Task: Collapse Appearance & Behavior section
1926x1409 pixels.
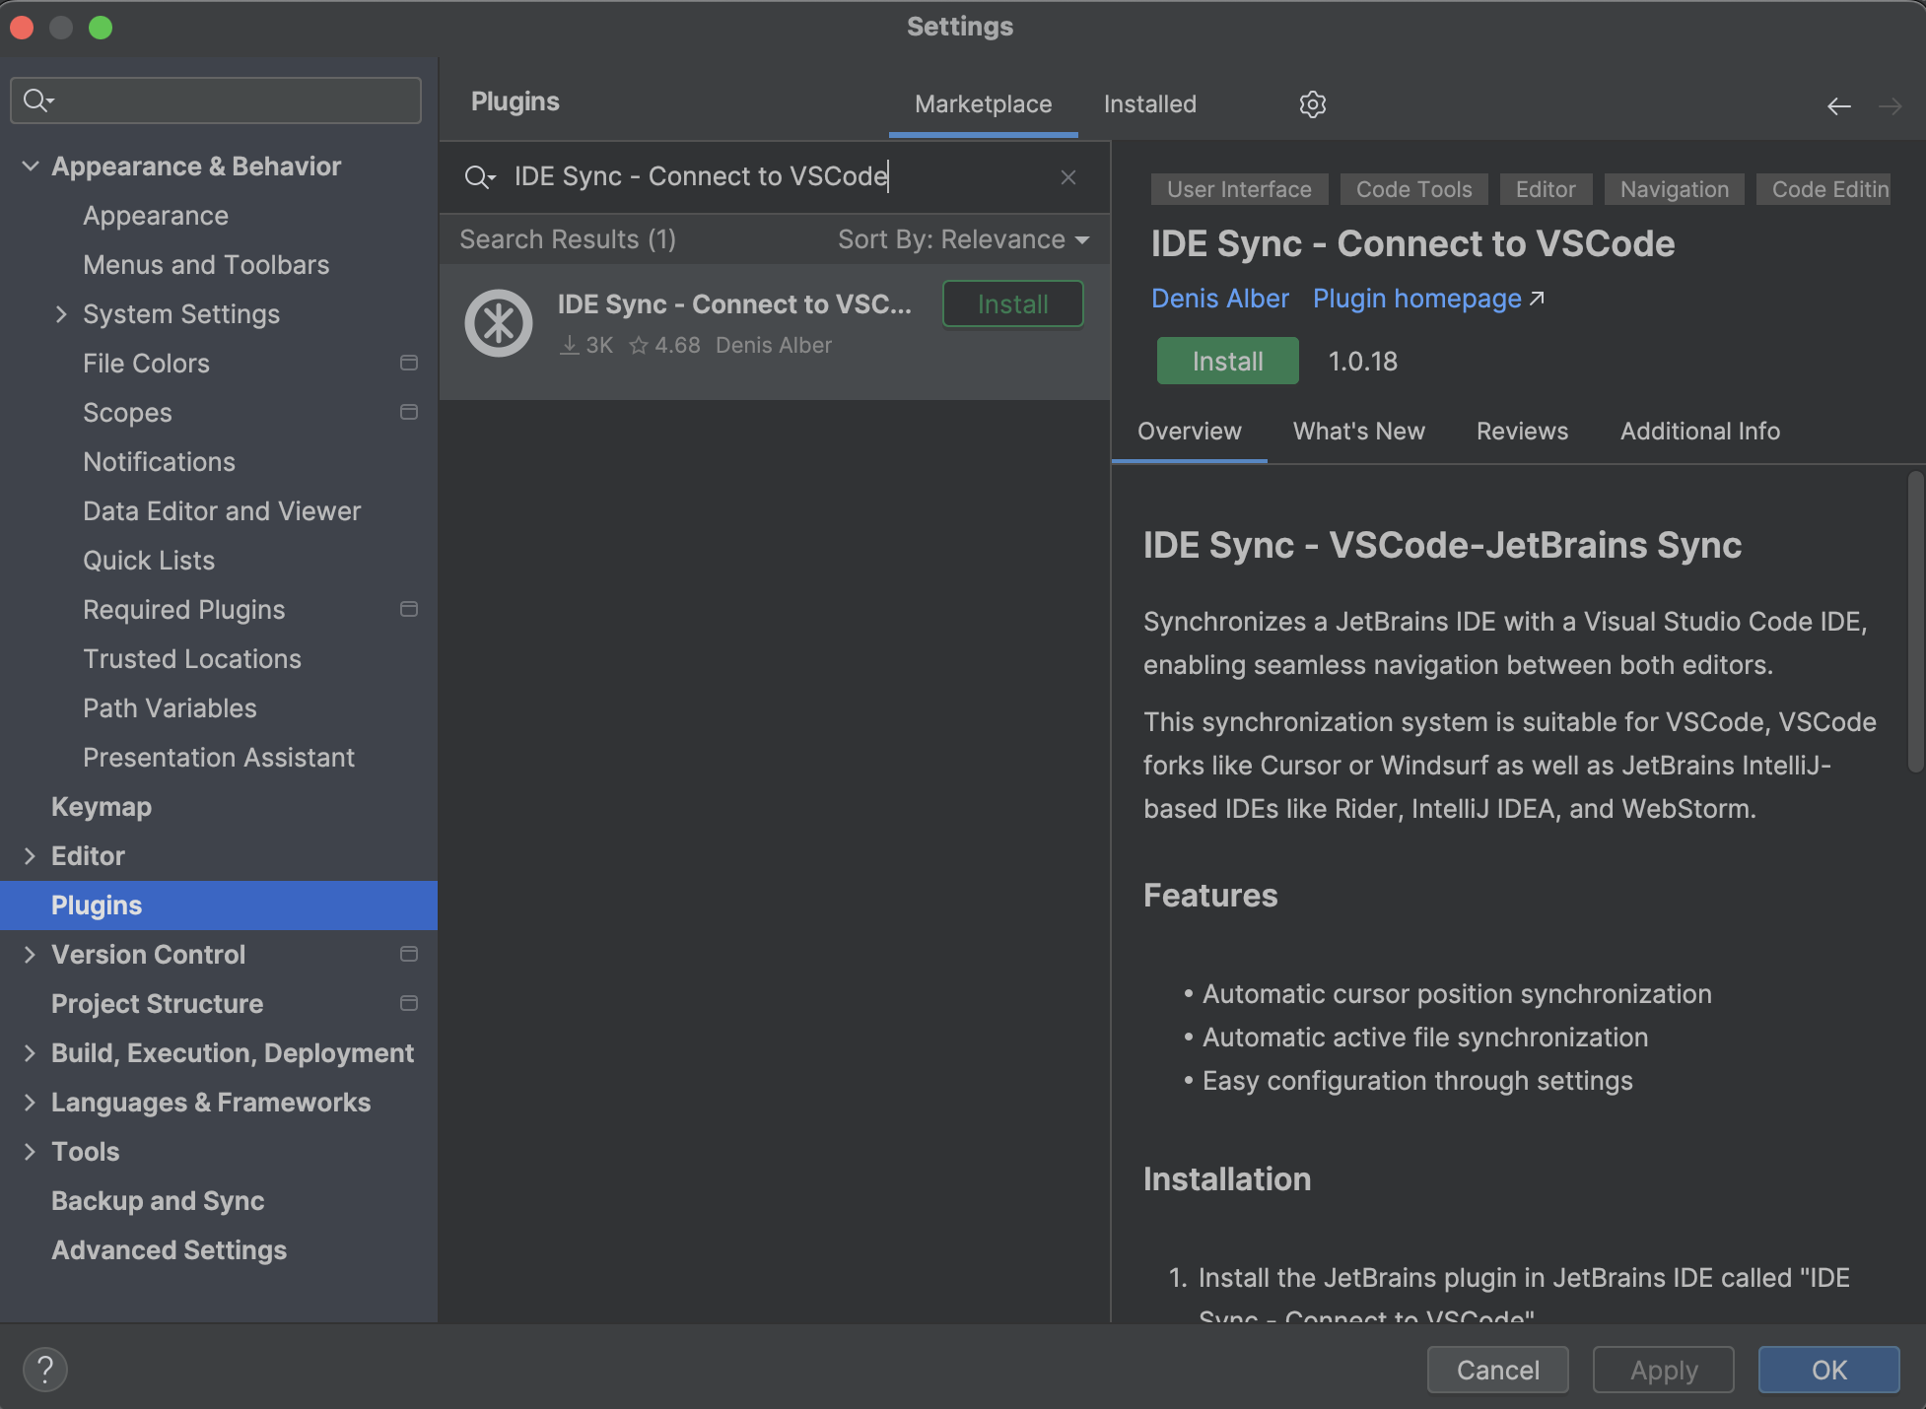Action: click(x=31, y=167)
